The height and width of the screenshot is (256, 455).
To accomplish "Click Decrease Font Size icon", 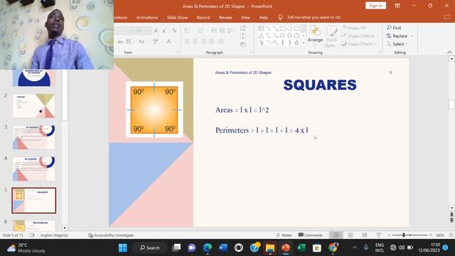I will tap(164, 31).
